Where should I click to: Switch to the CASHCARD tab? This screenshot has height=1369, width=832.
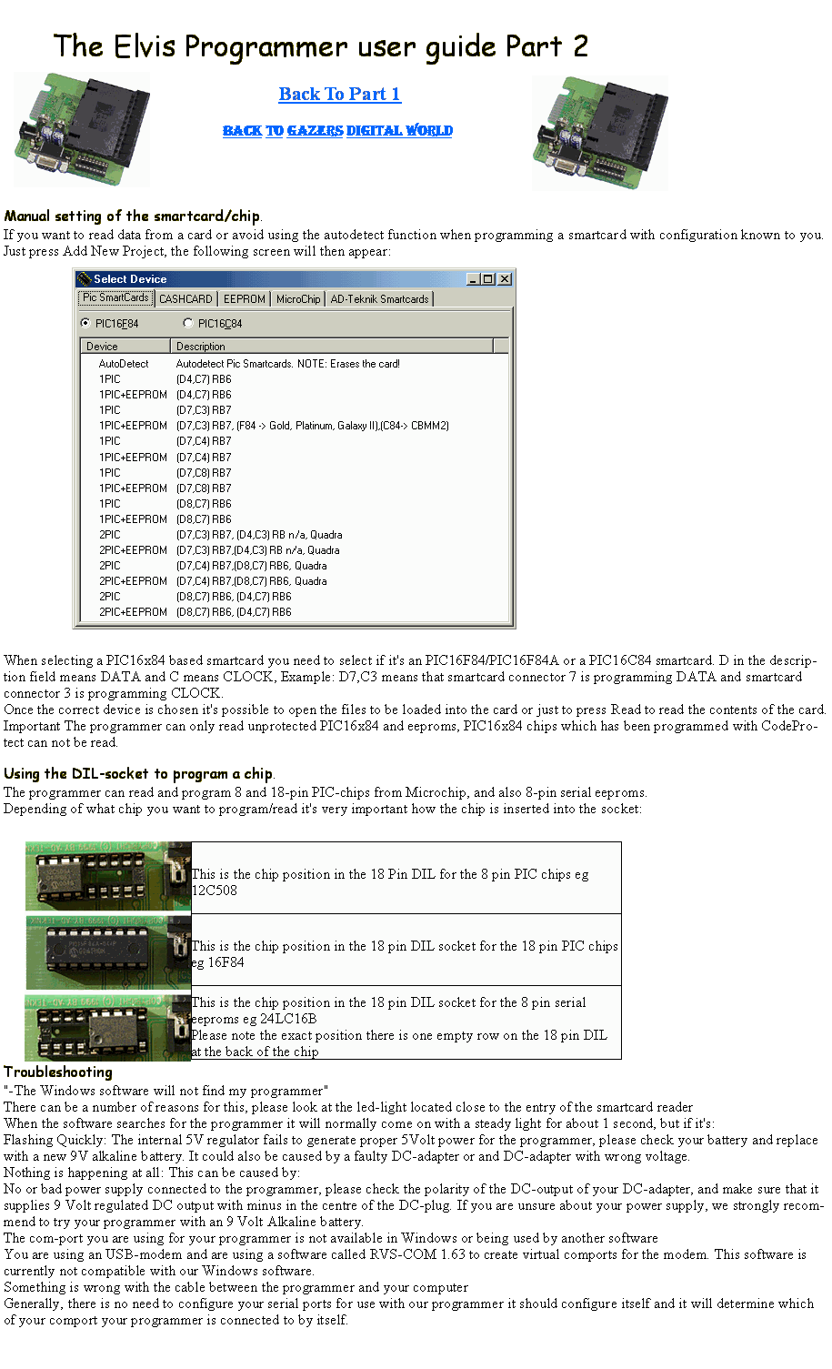coord(185,299)
